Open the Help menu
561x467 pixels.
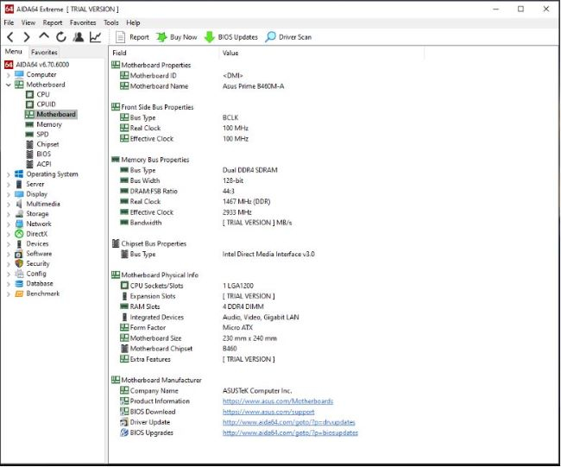click(133, 22)
